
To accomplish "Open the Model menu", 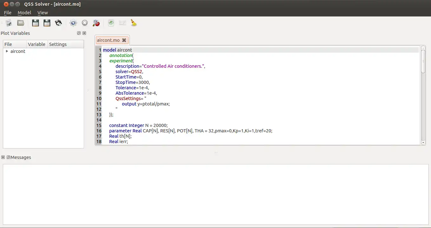I will pos(24,13).
